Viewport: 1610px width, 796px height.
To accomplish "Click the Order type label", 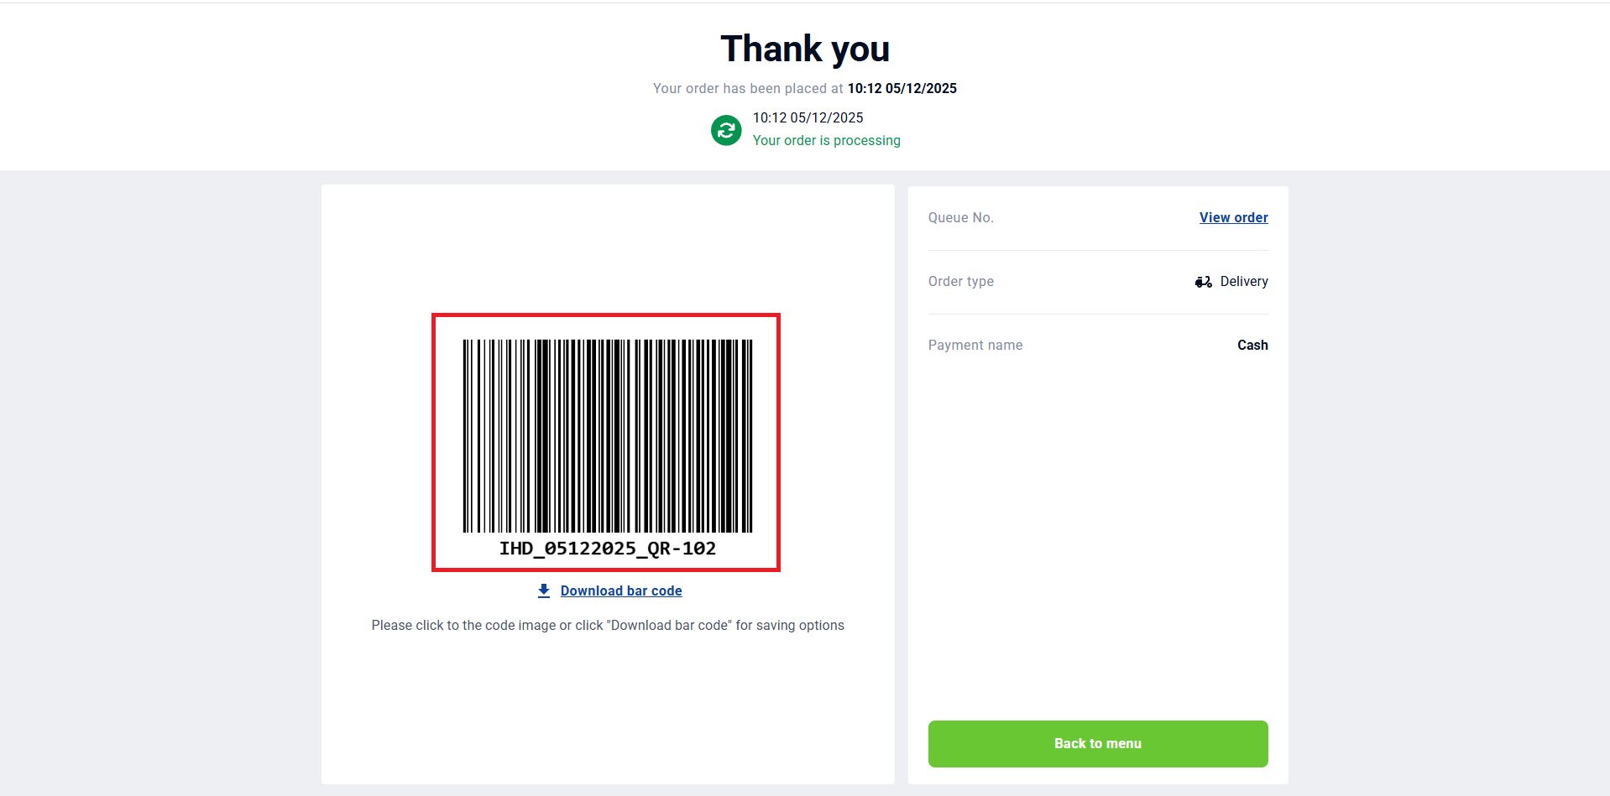I will [x=960, y=282].
